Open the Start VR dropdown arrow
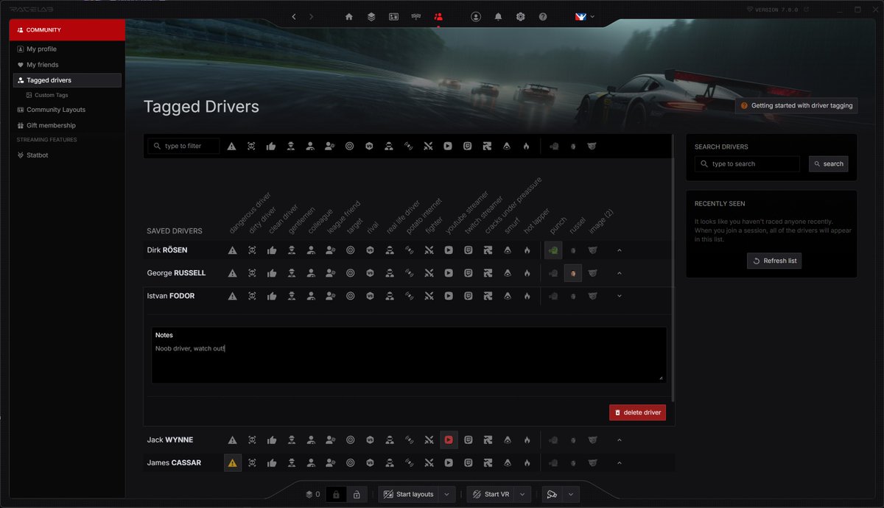This screenshot has width=884, height=508. (x=523, y=495)
